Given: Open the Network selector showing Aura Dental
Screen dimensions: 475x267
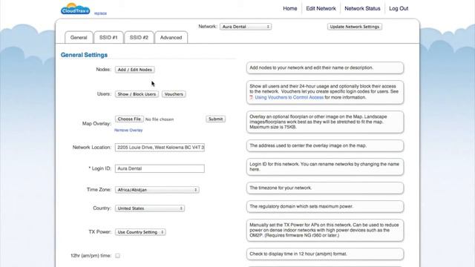Looking at the screenshot, I should coord(246,27).
